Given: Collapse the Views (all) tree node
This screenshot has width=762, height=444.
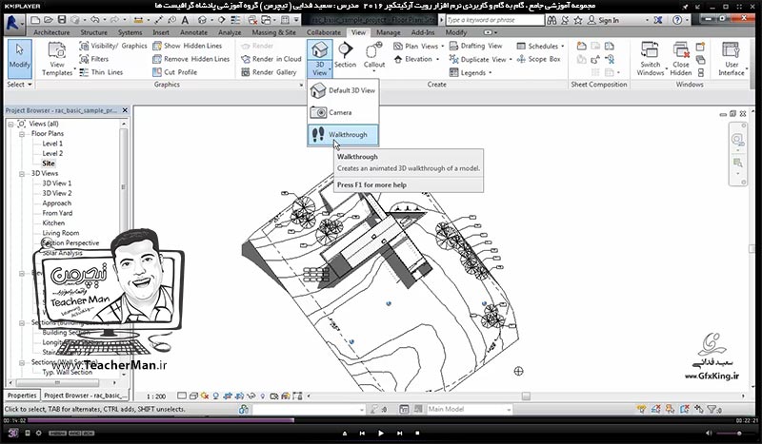Looking at the screenshot, I should point(10,125).
